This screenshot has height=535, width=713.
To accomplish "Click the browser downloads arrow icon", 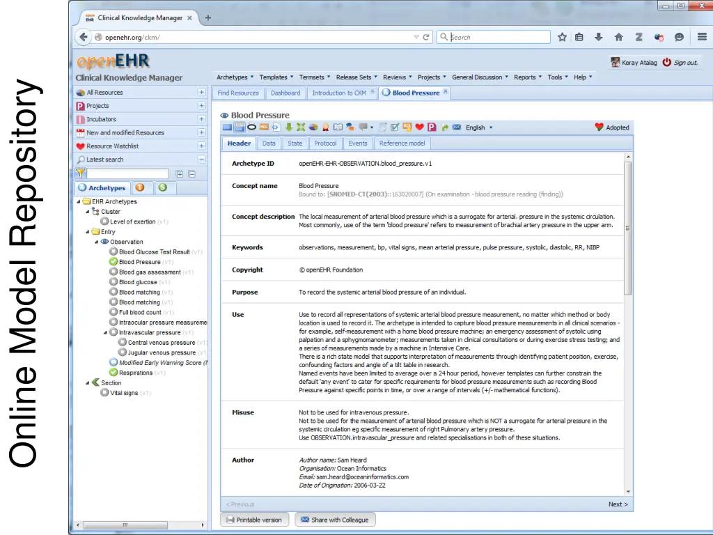I will click(x=598, y=38).
